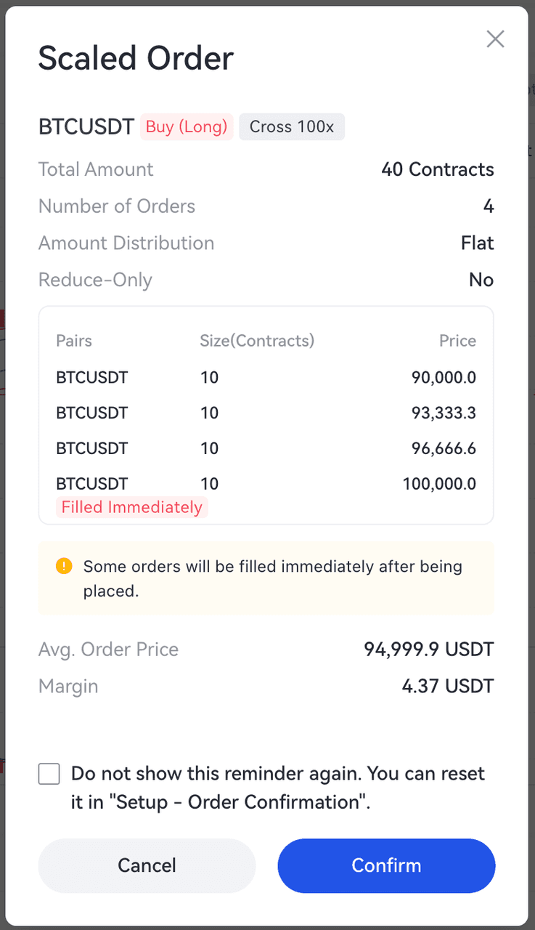535x930 pixels.
Task: Check the 'Do not show this reminder' checkbox
Action: 49,774
